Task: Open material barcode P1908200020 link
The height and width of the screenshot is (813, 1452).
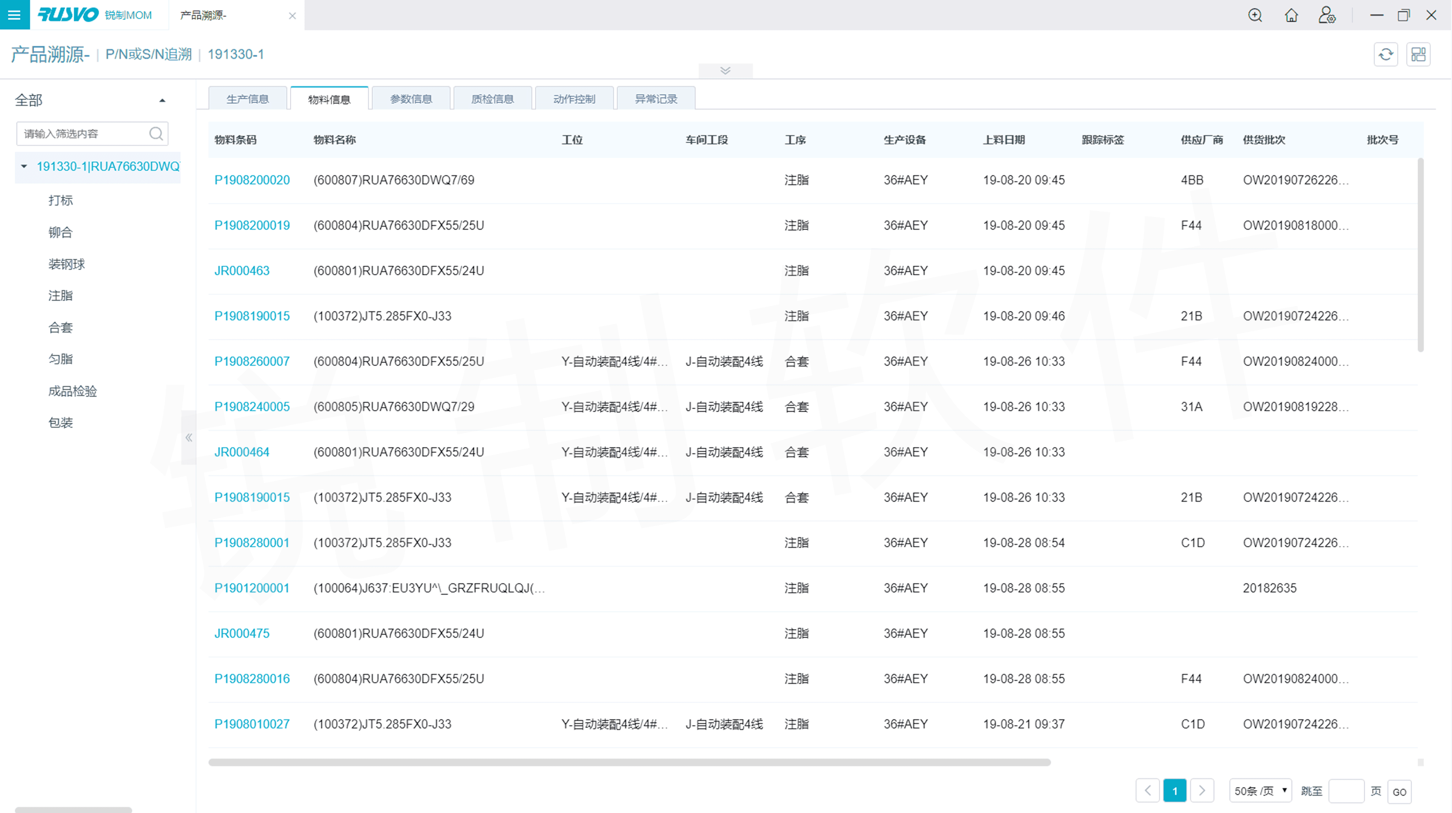Action: (252, 180)
